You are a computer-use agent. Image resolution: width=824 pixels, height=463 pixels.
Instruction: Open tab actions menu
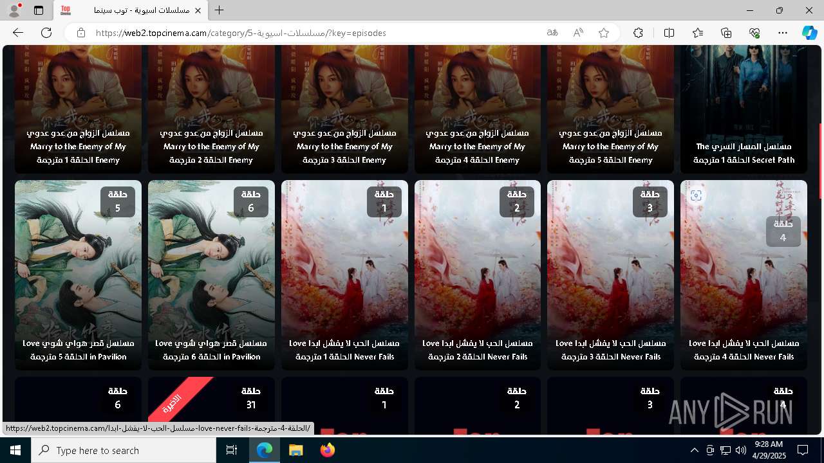[39, 10]
